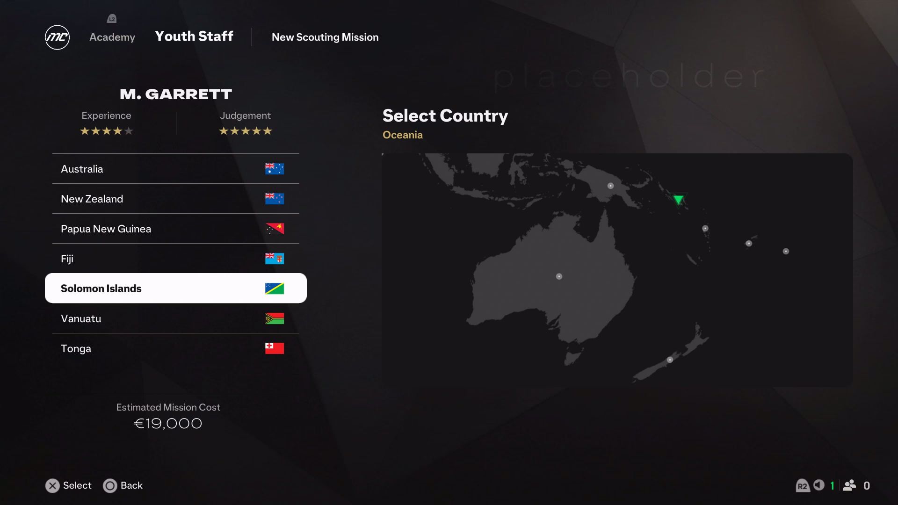Select Australia as scouting country
Viewport: 898px width, 505px height.
click(x=176, y=168)
